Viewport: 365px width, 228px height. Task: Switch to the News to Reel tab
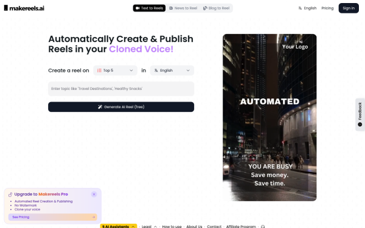click(x=183, y=8)
